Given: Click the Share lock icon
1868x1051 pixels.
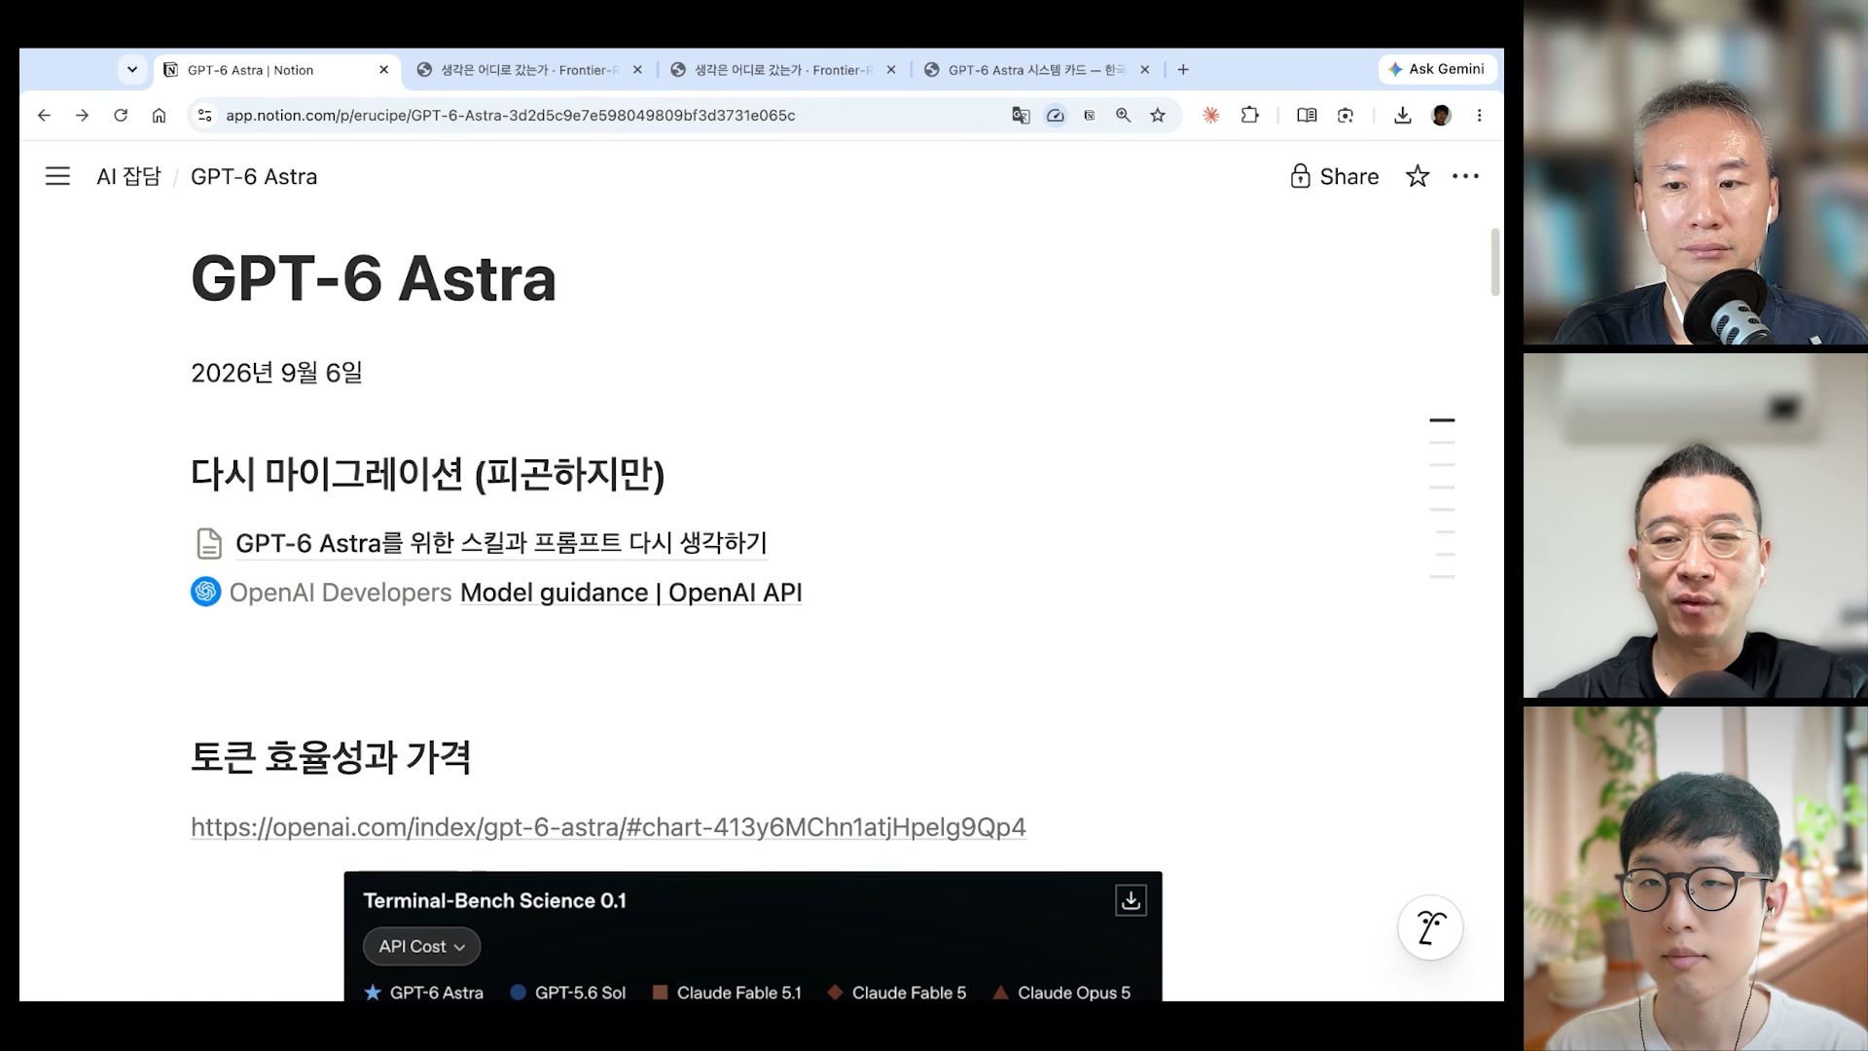Looking at the screenshot, I should point(1300,176).
